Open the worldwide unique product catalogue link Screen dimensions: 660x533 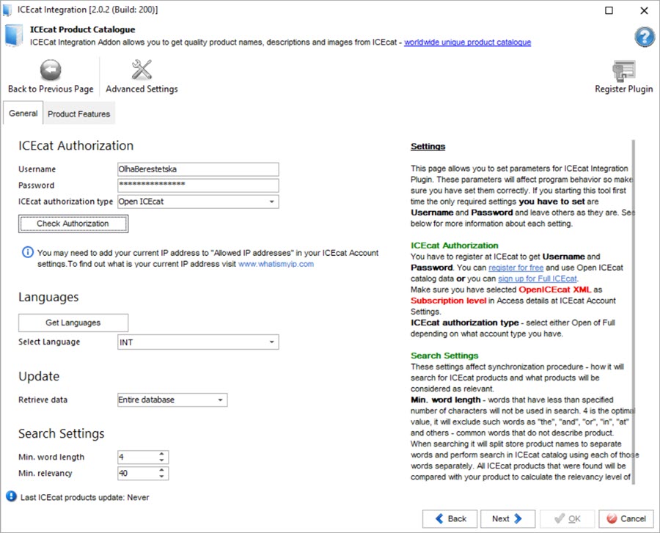point(467,42)
